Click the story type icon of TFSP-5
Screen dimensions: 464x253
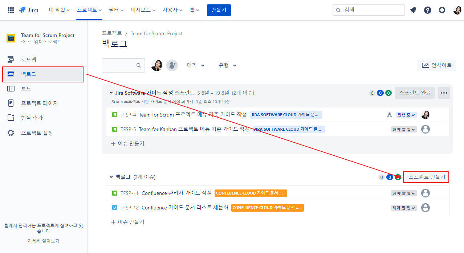pyautogui.click(x=115, y=129)
